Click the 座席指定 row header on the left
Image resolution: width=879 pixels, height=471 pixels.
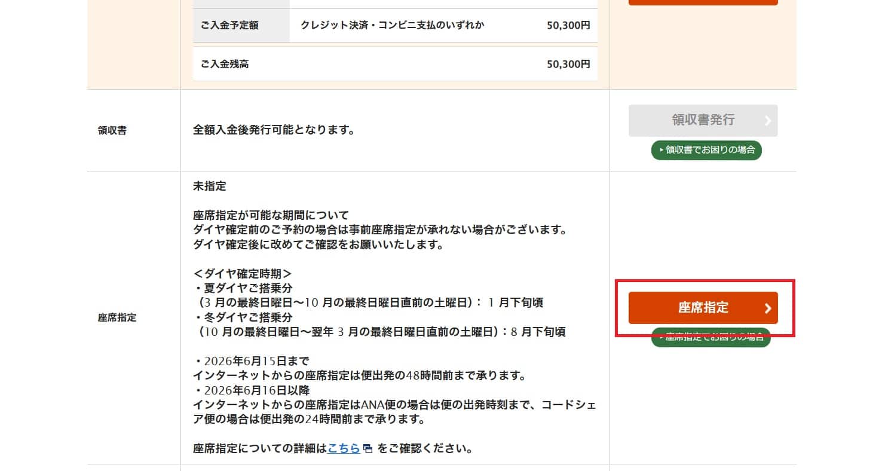[x=117, y=318]
